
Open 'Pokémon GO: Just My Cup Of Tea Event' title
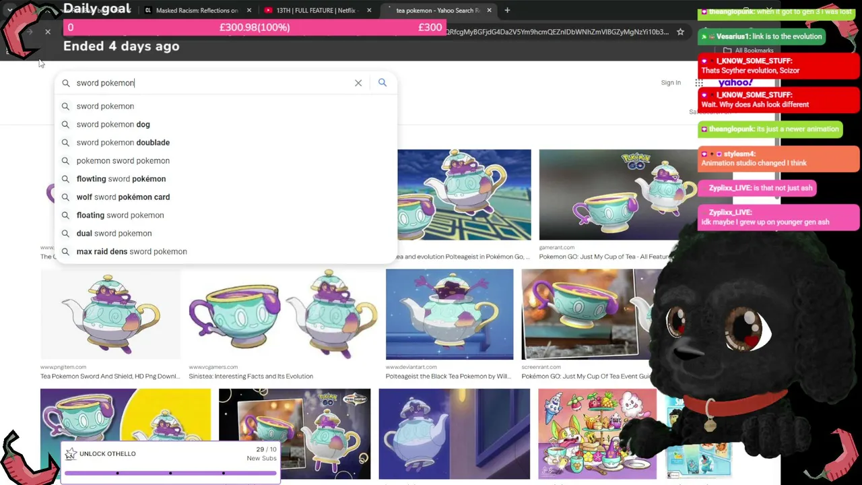coord(587,377)
